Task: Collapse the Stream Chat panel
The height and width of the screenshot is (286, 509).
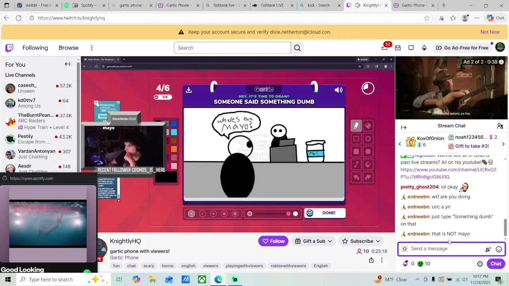Action: coord(404,127)
